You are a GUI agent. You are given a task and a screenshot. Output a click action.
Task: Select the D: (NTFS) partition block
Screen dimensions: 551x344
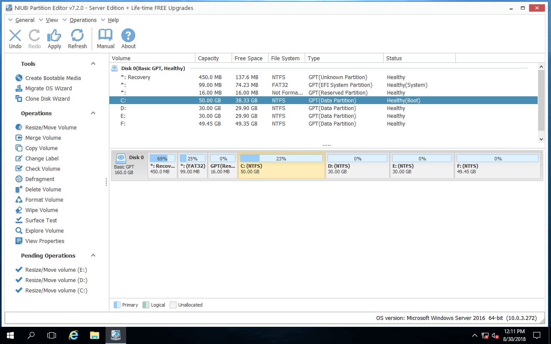click(x=357, y=166)
